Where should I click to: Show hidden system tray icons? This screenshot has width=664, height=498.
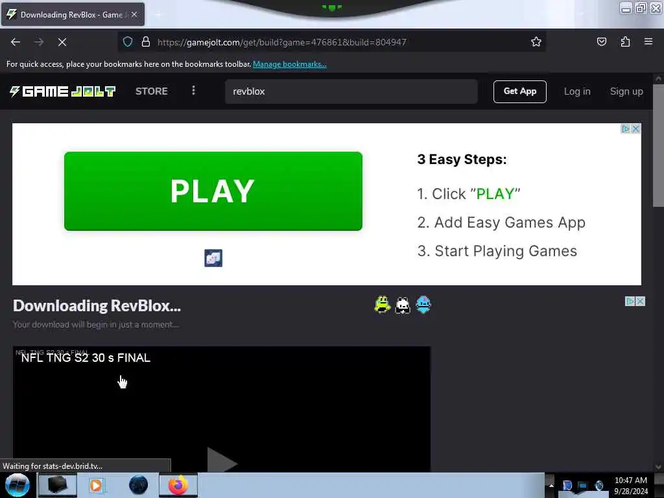(551, 485)
